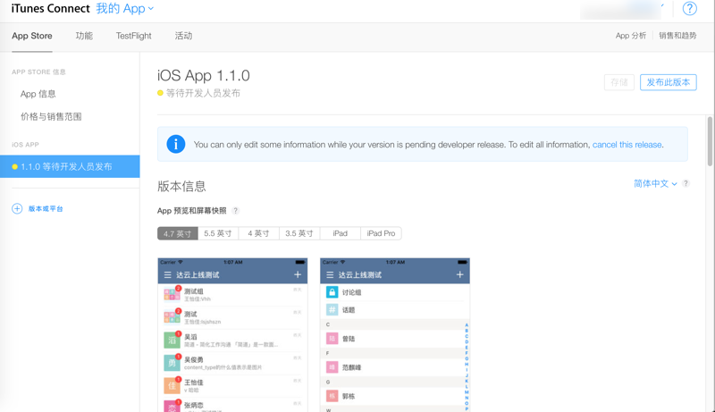Open first app screenshot thumbnail

coord(232,335)
